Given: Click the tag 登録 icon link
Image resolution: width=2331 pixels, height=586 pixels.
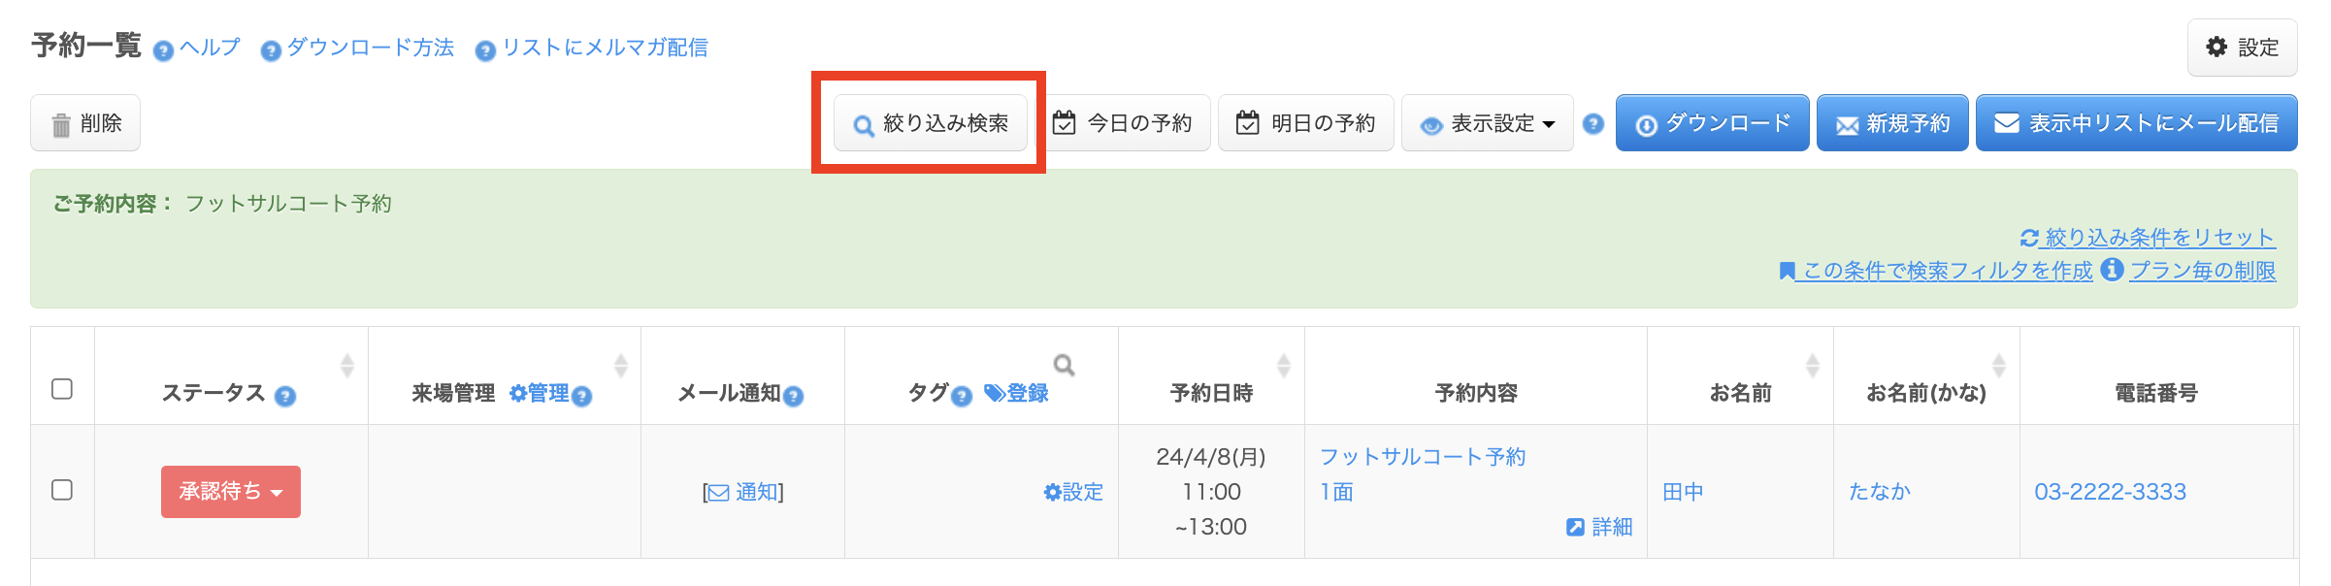Looking at the screenshot, I should tap(1016, 393).
